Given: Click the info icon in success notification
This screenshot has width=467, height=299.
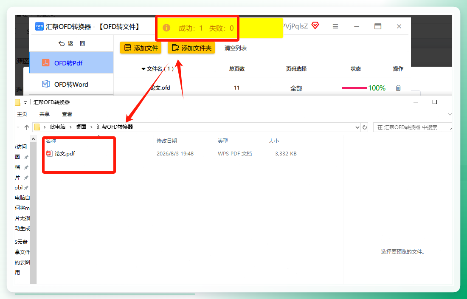Looking at the screenshot, I should coord(166,28).
